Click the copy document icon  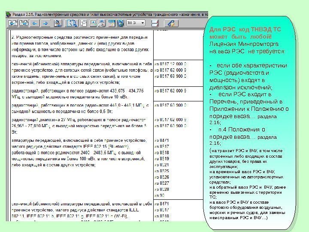(84, 23)
